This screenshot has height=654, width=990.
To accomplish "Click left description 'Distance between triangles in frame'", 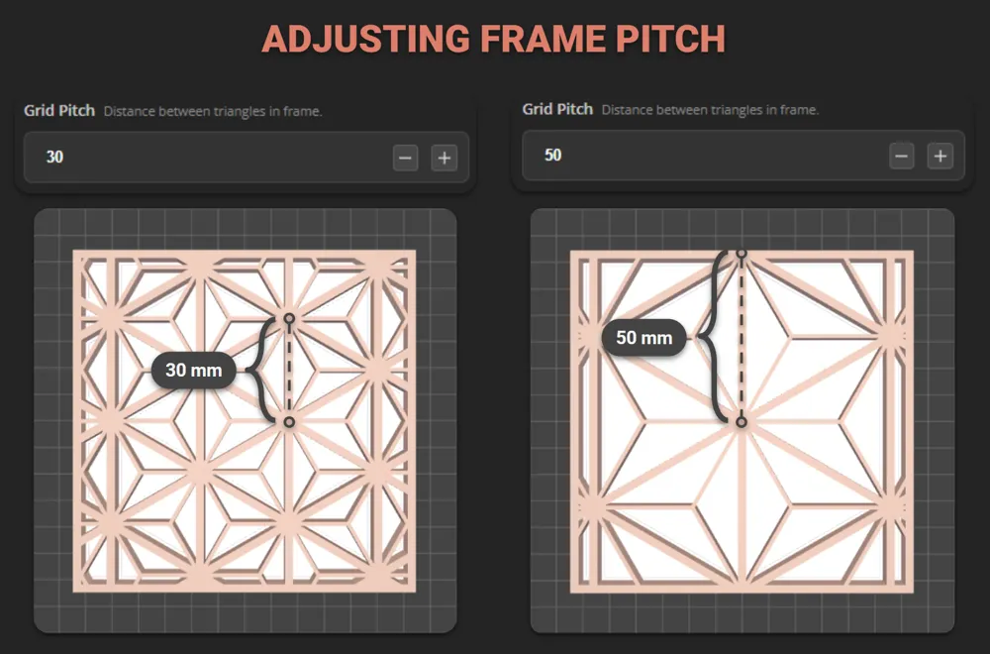I will (213, 111).
